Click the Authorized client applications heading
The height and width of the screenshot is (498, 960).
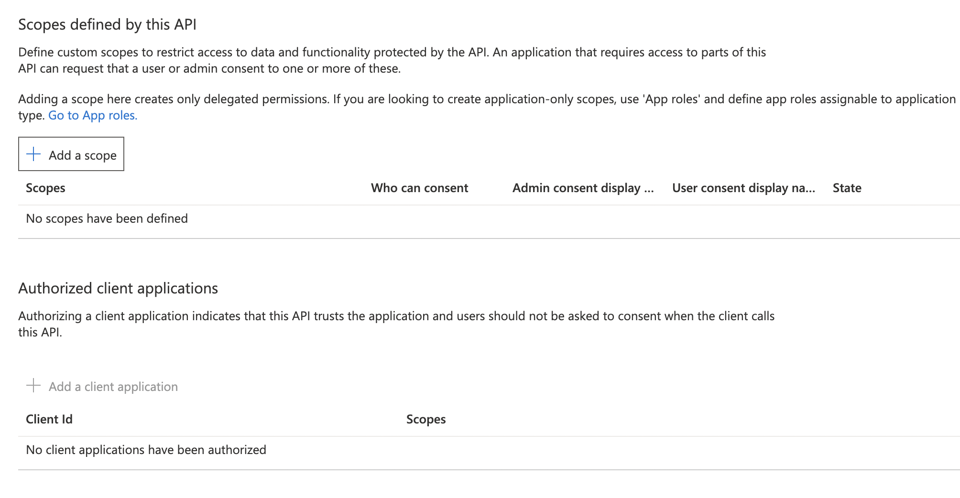(x=118, y=289)
